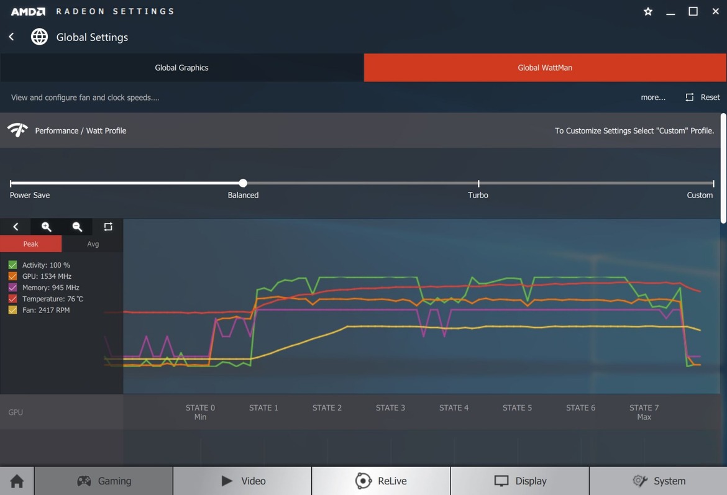Click the STATE 7 Max column header

tap(644, 412)
